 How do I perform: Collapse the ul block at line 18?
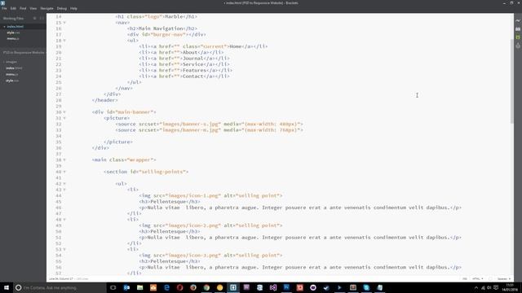(x=64, y=41)
